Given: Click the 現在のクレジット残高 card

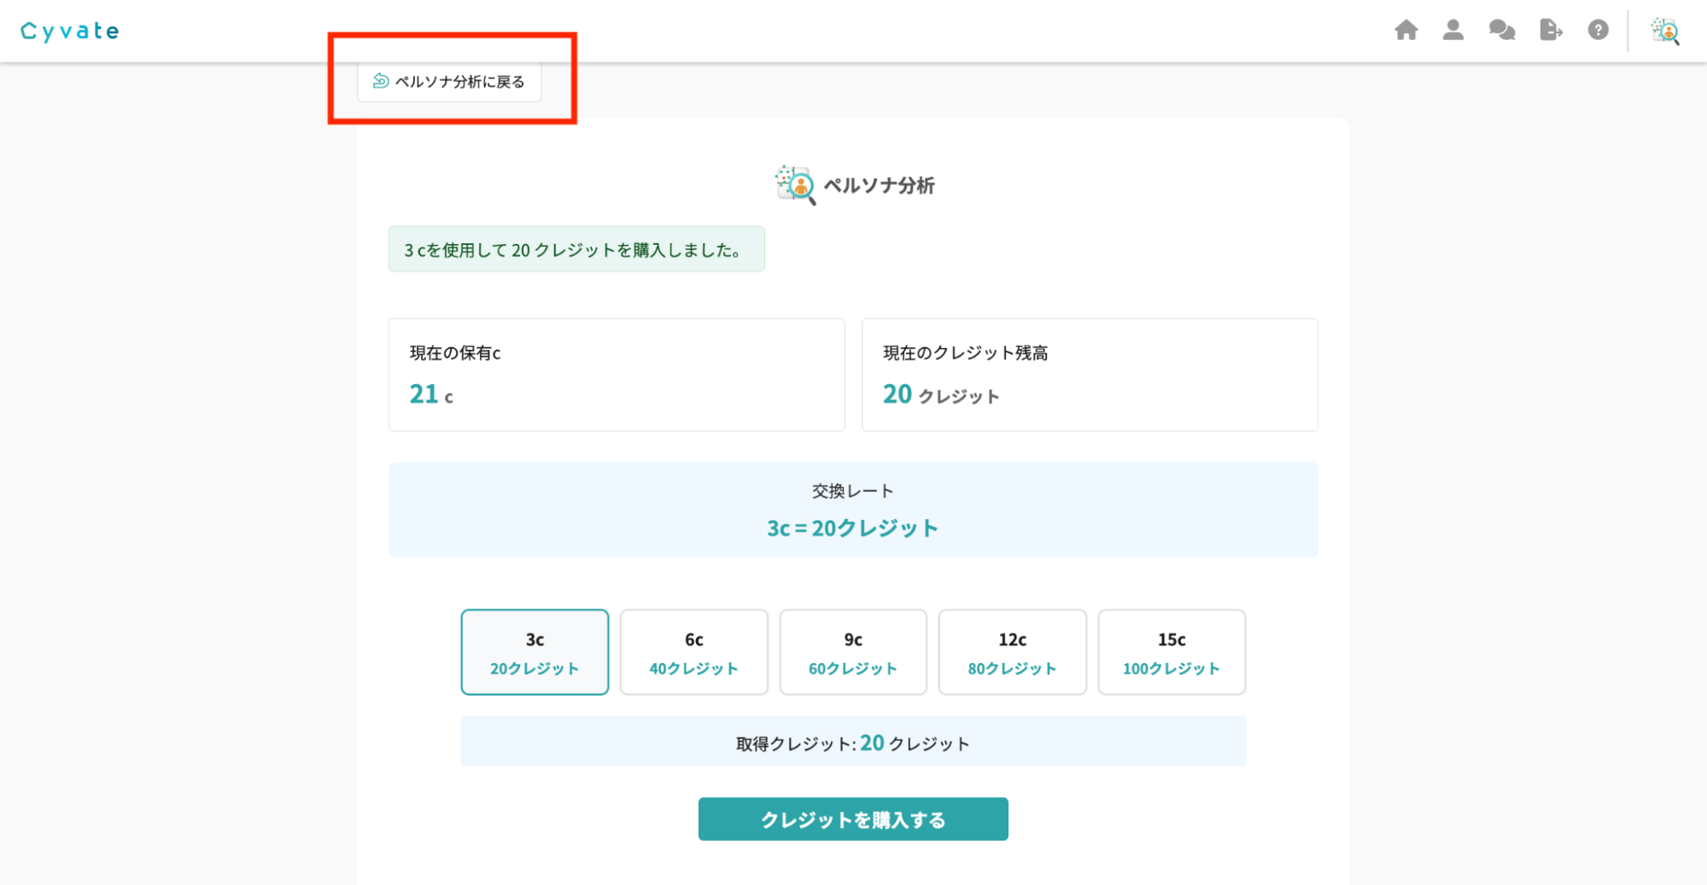Looking at the screenshot, I should 1089,375.
